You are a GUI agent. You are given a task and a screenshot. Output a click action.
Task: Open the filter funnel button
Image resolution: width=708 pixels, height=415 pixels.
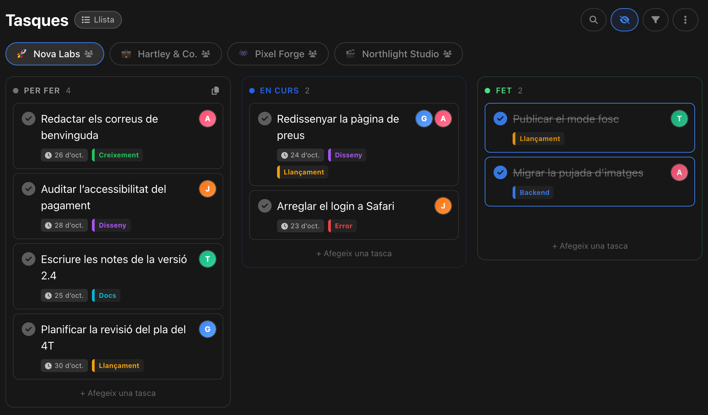655,20
